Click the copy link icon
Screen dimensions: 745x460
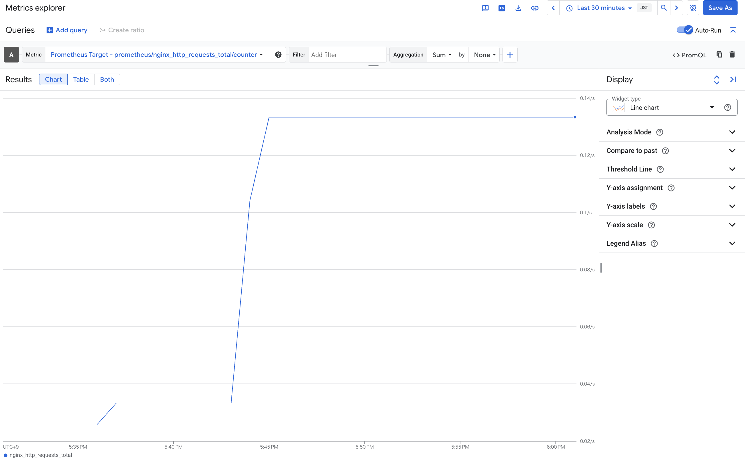pos(535,8)
